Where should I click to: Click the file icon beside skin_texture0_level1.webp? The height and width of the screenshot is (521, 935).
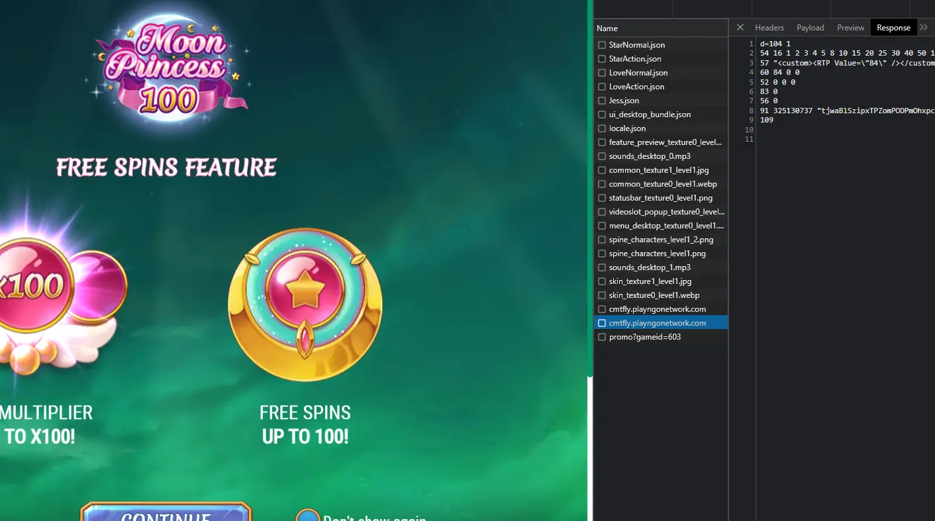[x=602, y=295]
